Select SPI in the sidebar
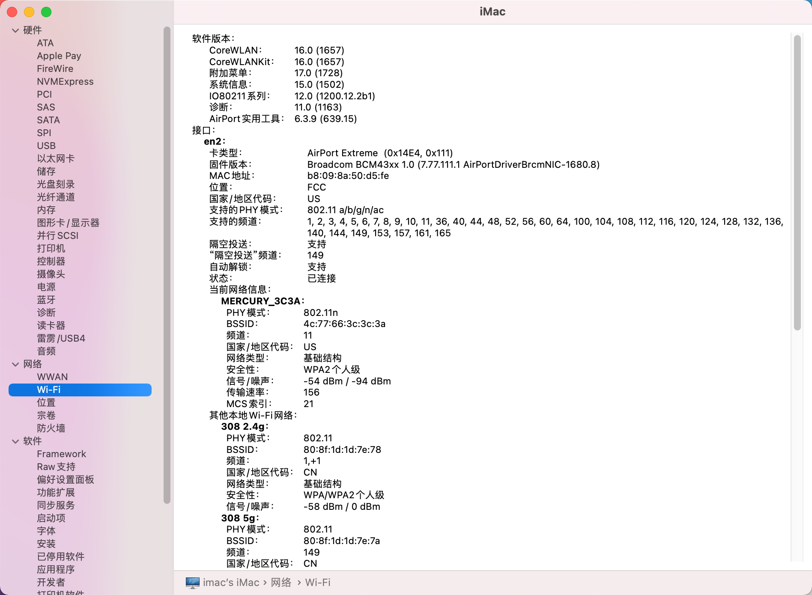Screen dimensions: 812x595 point(44,133)
